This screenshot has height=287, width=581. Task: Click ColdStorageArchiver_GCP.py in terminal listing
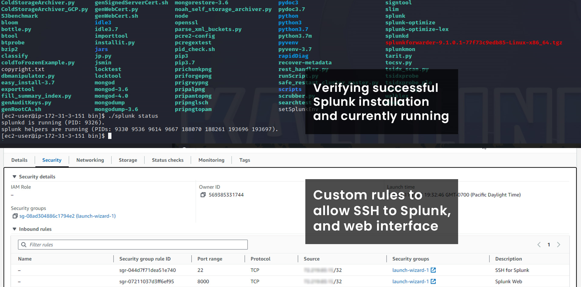tap(44, 9)
